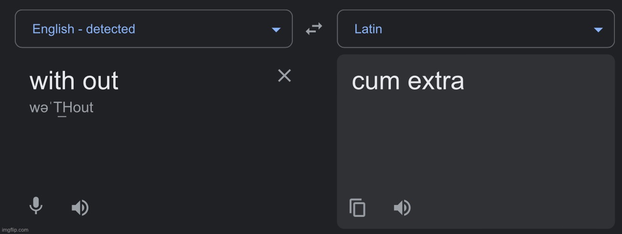Screen dimensions: 622x234
Task: Click the word "extra" in the translation
Action: pos(436,81)
